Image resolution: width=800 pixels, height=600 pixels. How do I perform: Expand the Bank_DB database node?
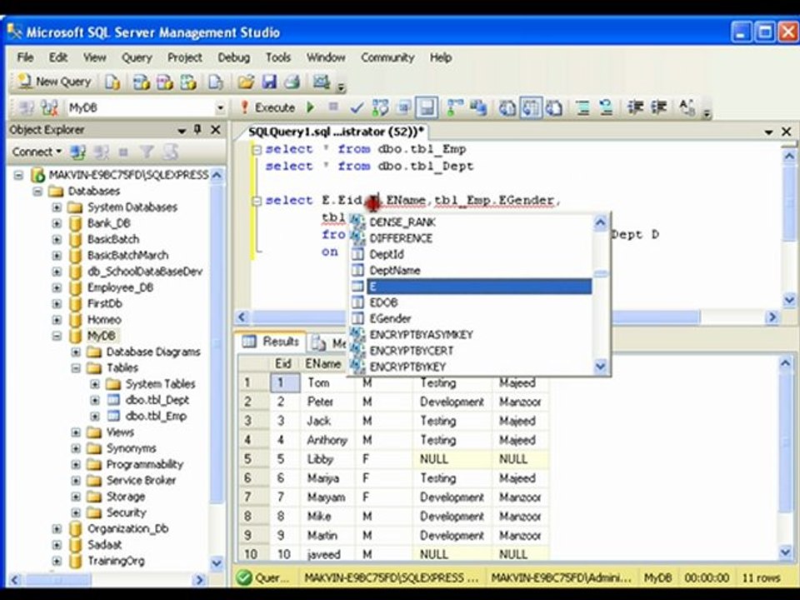point(57,223)
